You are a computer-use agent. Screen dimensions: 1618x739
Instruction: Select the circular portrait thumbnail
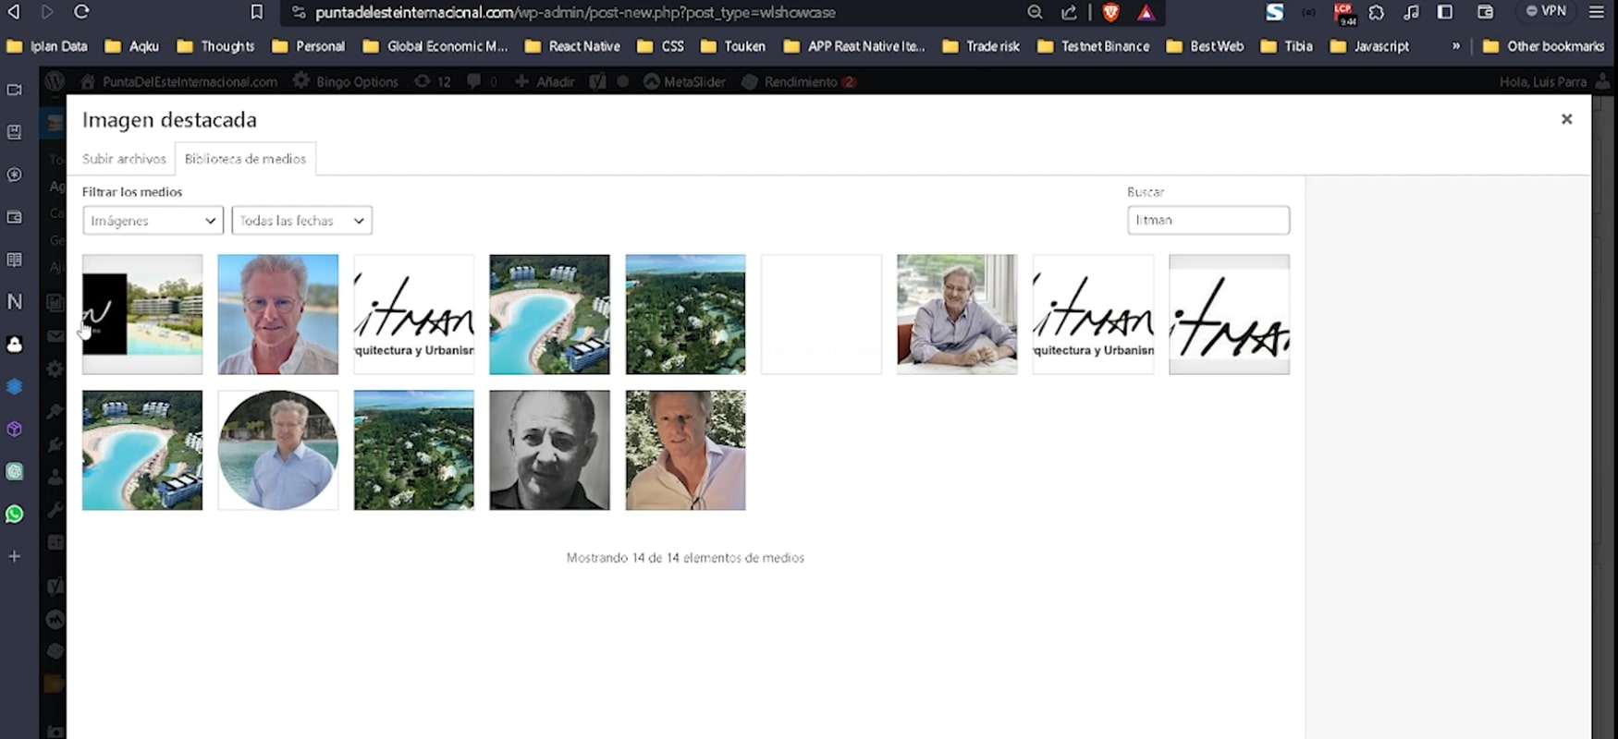pos(278,450)
